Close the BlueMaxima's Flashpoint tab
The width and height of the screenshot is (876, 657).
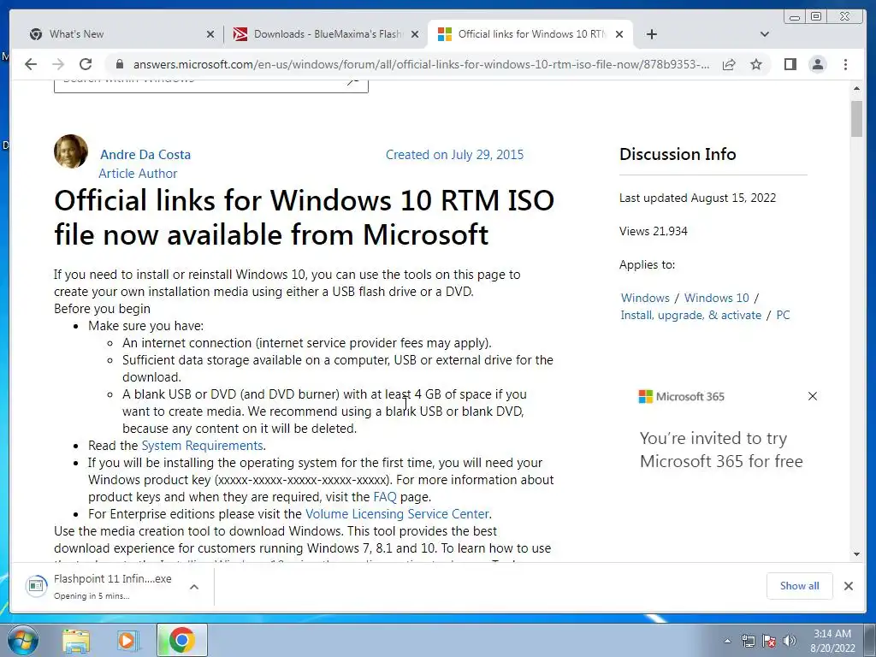click(415, 34)
